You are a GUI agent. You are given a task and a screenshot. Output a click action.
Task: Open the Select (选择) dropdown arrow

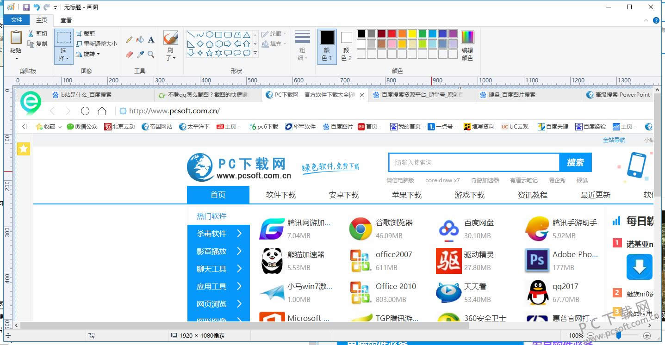coord(63,59)
